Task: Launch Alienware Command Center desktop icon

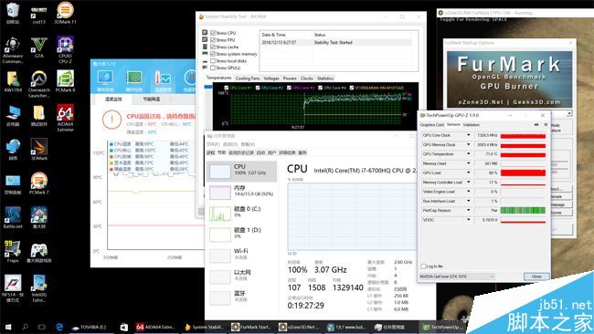Action: coord(13,50)
